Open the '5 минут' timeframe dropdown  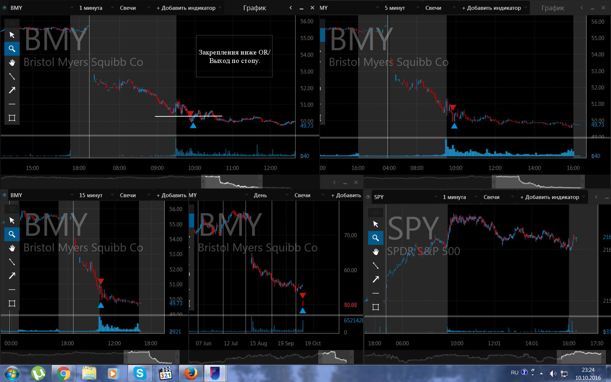point(402,8)
